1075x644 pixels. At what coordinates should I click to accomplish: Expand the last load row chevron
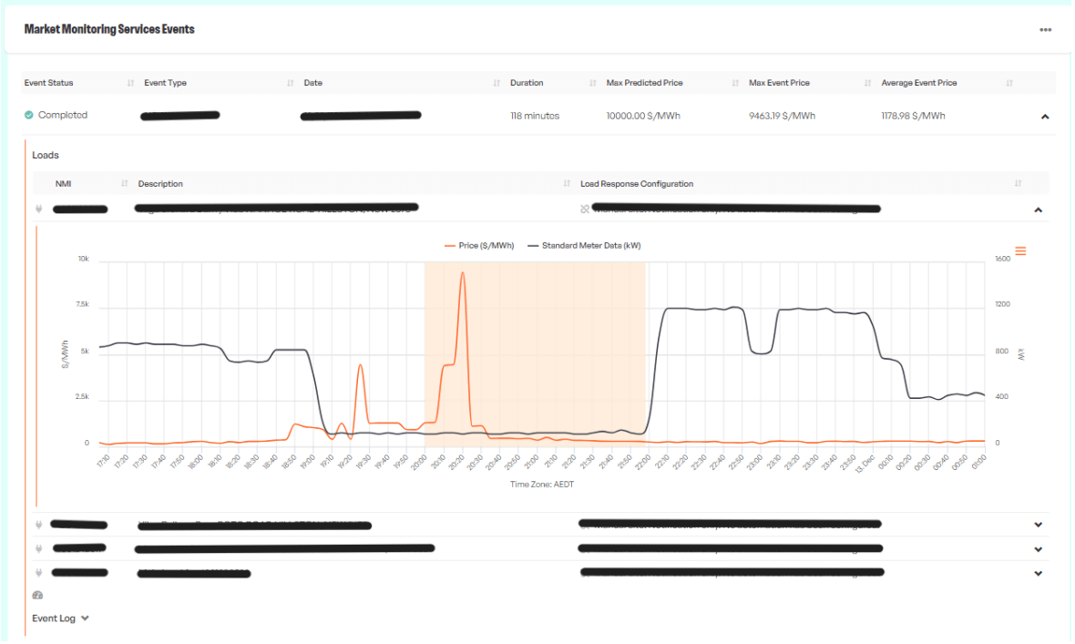[x=1038, y=574]
